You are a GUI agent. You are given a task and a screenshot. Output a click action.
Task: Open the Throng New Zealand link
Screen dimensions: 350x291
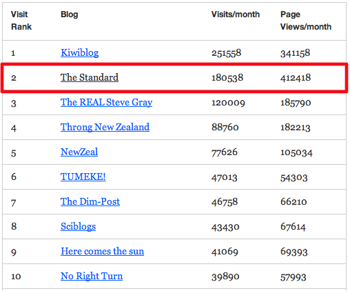pyautogui.click(x=105, y=127)
